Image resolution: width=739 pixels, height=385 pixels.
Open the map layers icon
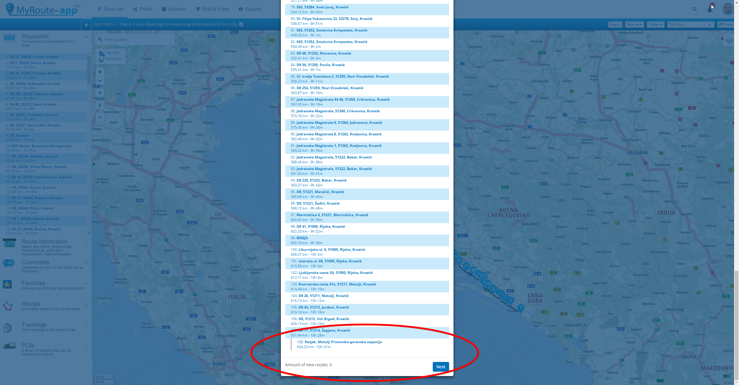[729, 40]
